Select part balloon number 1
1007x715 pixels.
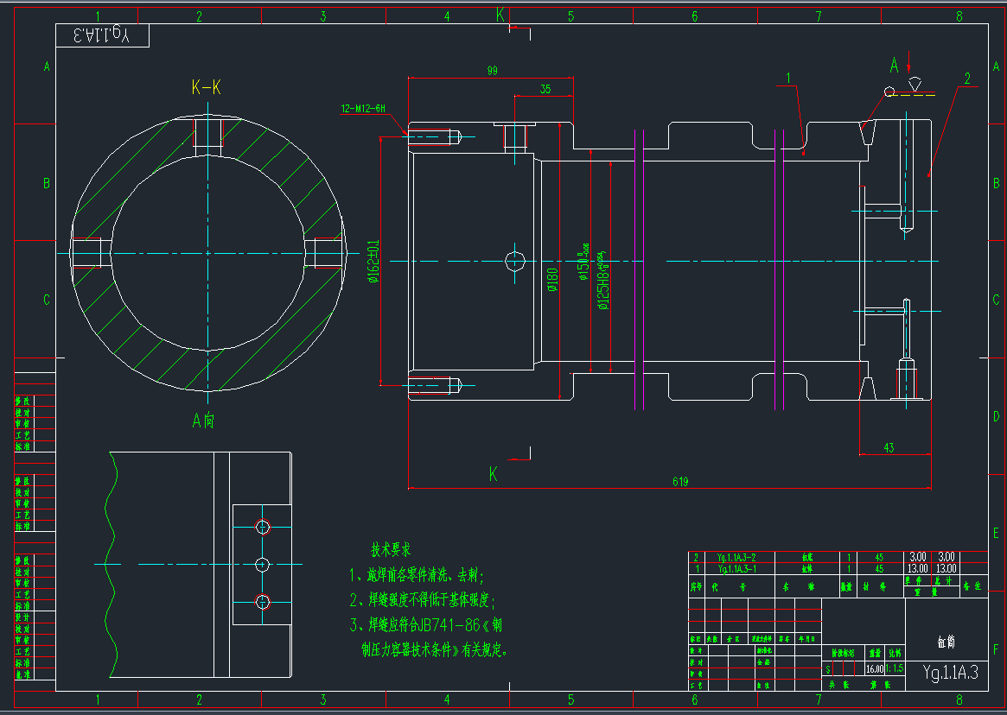tap(789, 79)
